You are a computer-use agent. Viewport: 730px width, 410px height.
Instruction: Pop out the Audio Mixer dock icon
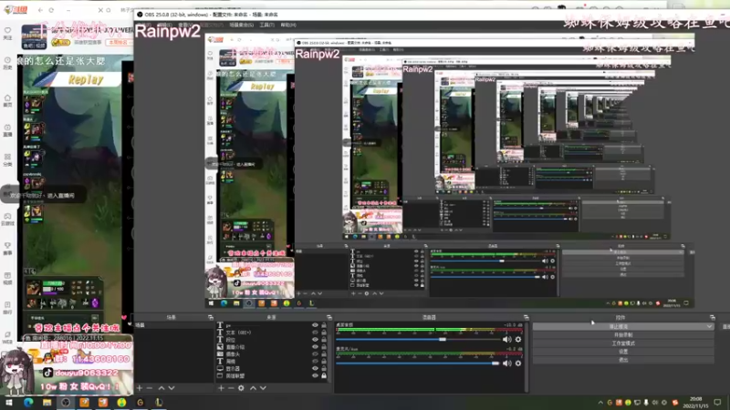tap(527, 317)
